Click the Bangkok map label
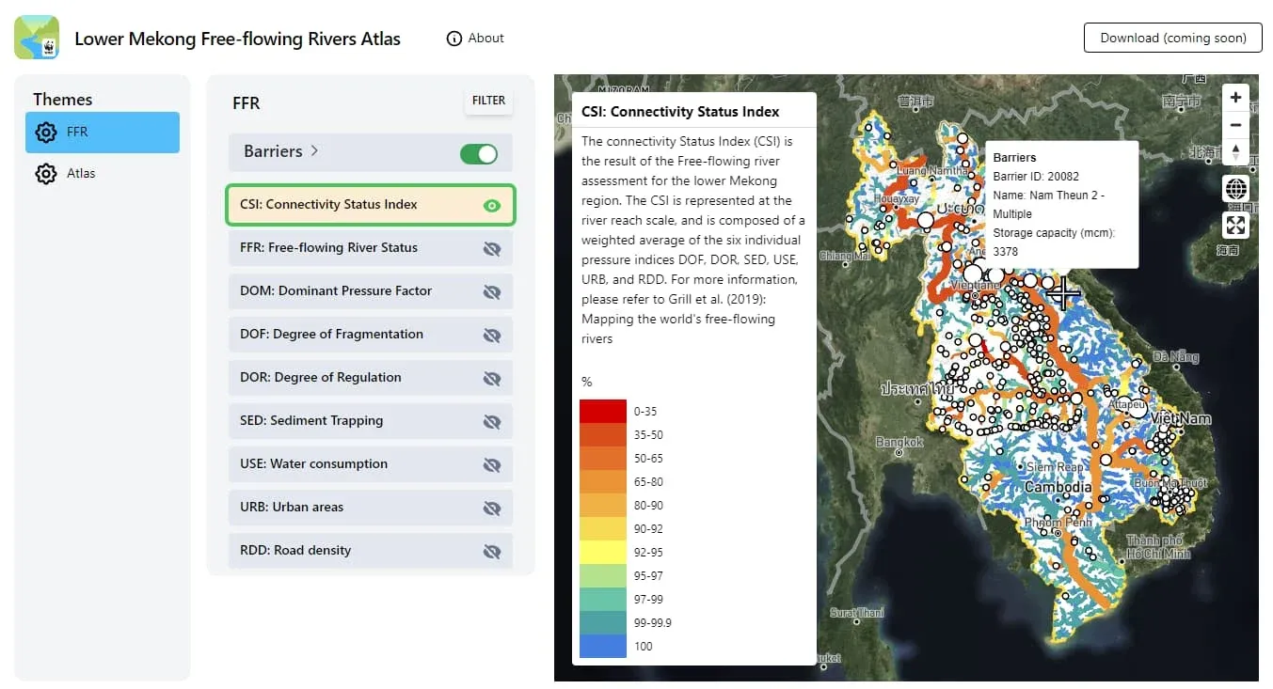The image size is (1273, 689). pos(899,442)
